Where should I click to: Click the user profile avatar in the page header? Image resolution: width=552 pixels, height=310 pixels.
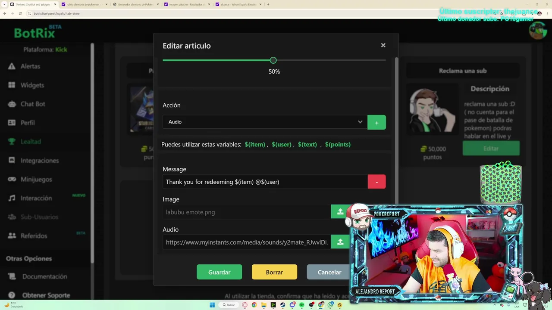pyautogui.click(x=537, y=31)
